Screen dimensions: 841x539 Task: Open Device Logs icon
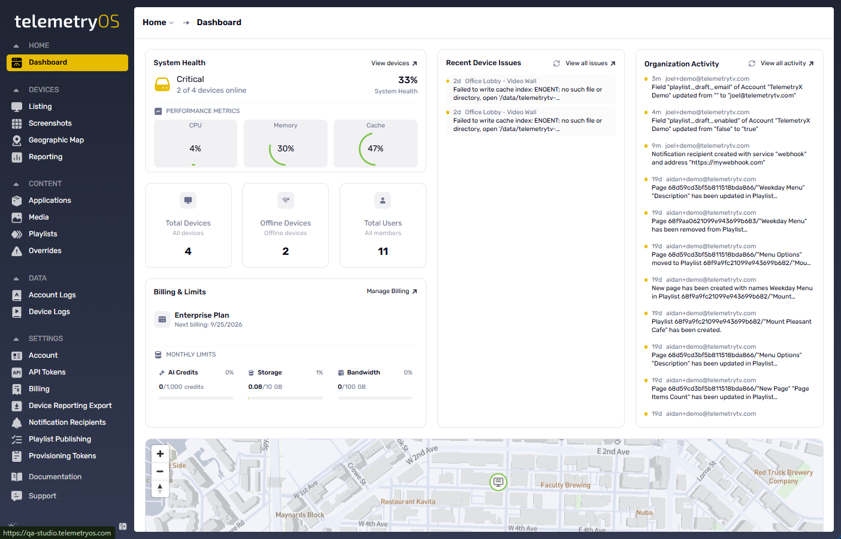pyautogui.click(x=17, y=312)
